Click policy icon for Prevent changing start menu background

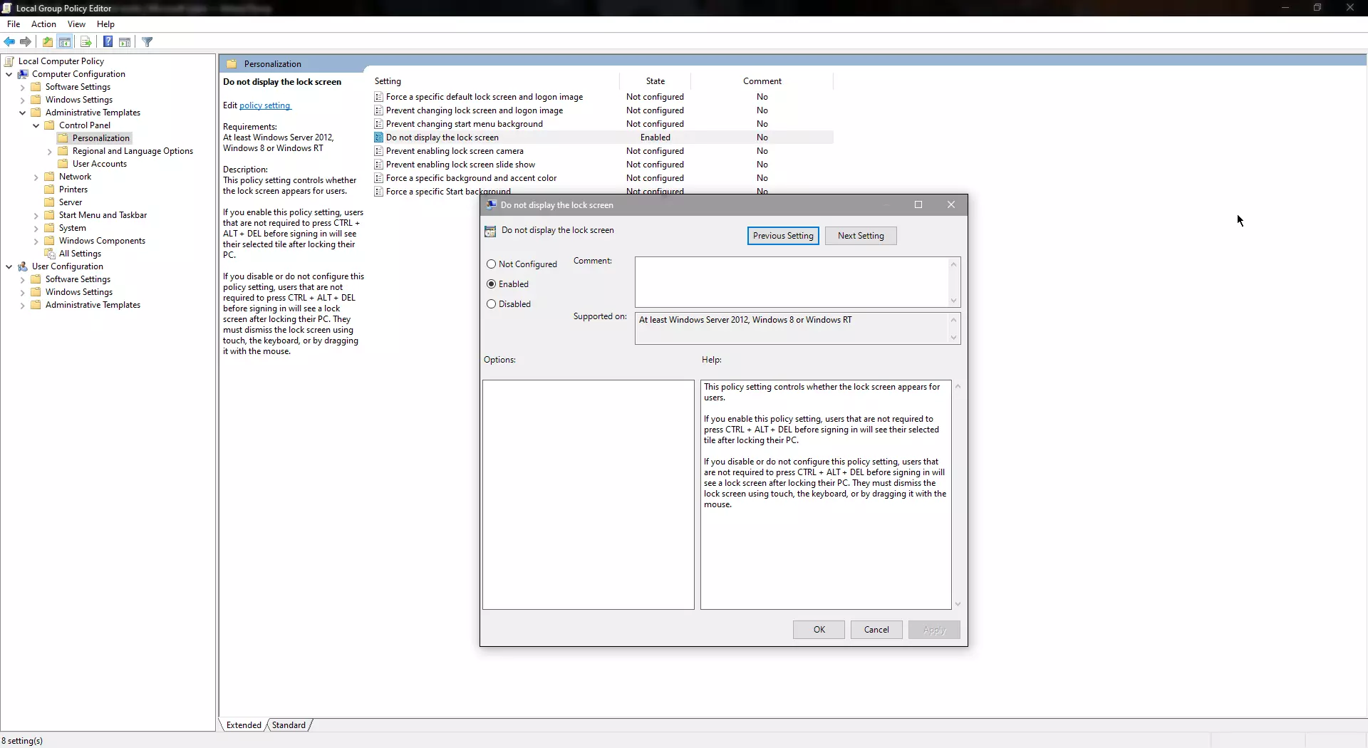(379, 124)
